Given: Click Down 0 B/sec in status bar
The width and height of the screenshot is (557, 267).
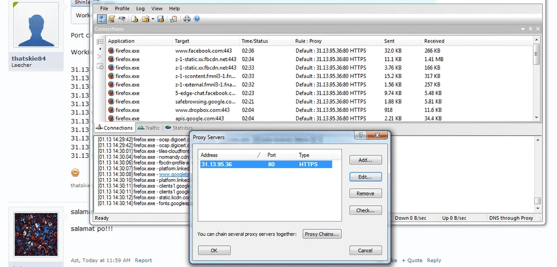Looking at the screenshot, I should coord(411,218).
